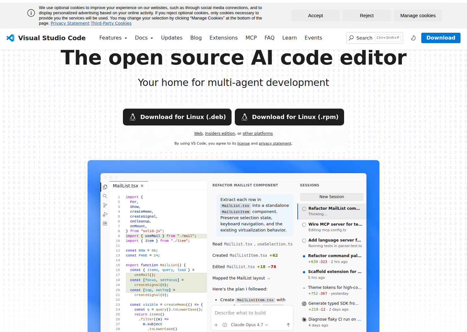Click the Visual Studio Code site title

tap(52, 38)
